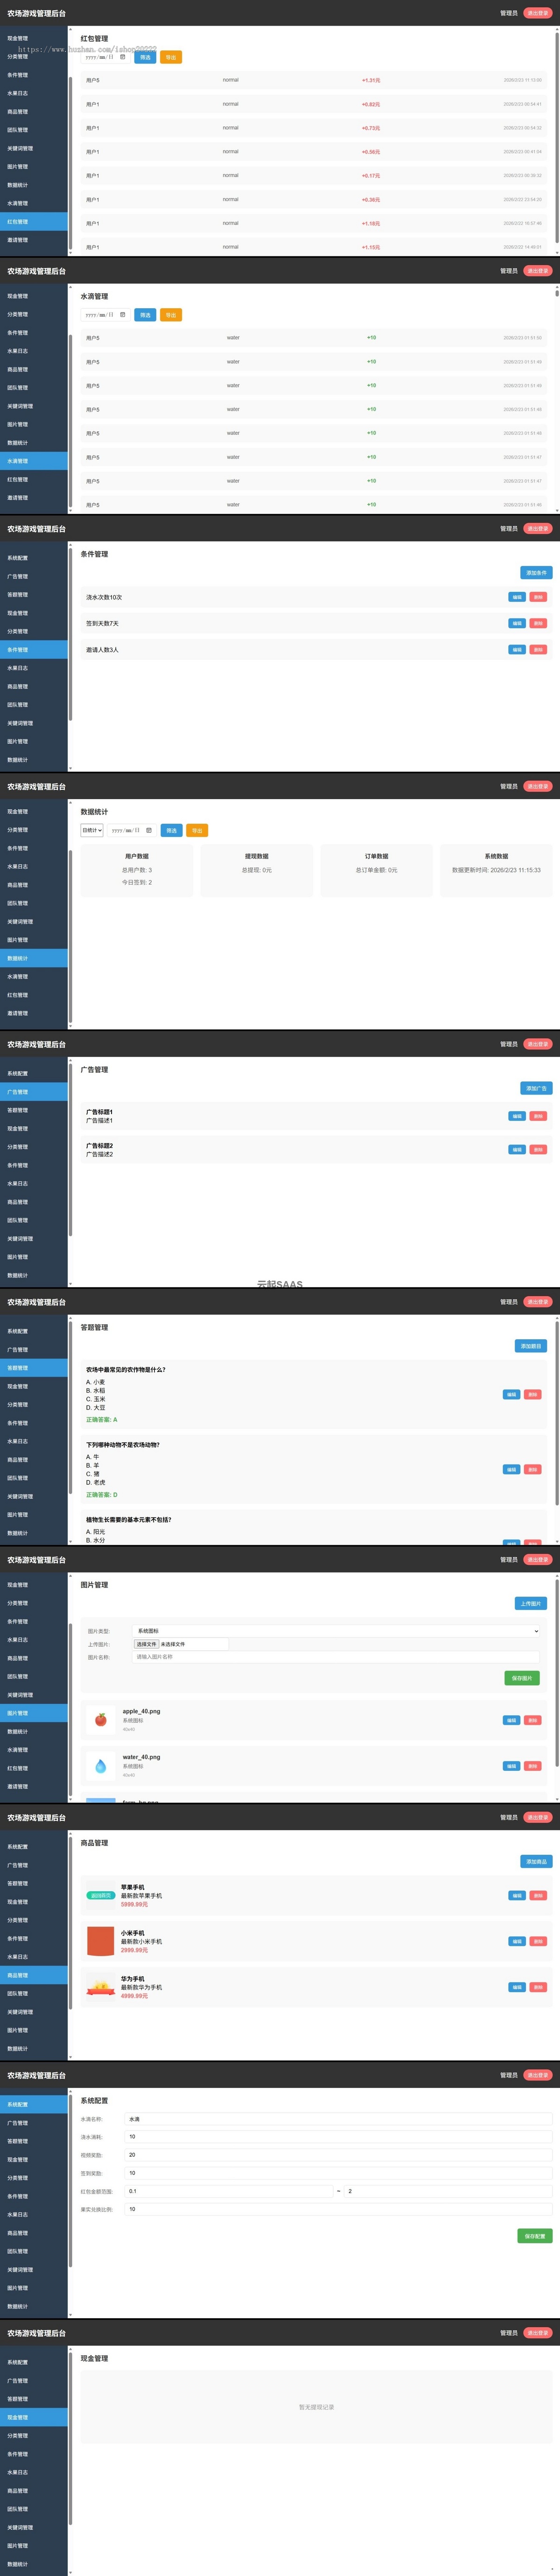This screenshot has height=2576, width=560.
Task: Open 邀请管理 in the 红包管理 page sidebar
Action: [x=34, y=240]
